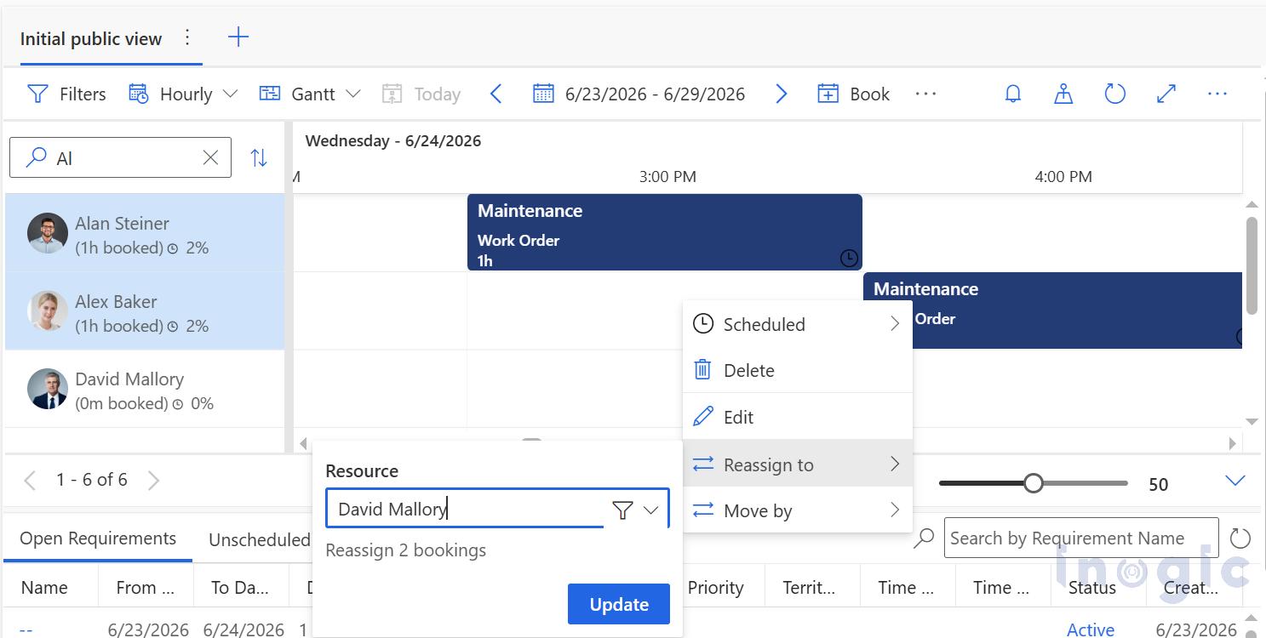
Task: Go to next resource page
Action: (x=153, y=481)
